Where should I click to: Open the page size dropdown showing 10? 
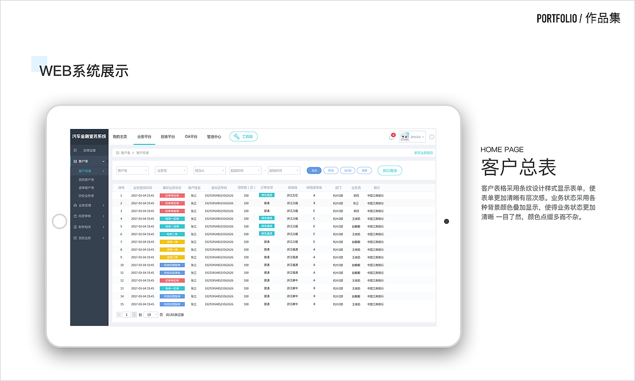click(151, 315)
